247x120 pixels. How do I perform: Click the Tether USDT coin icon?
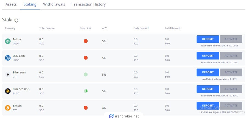tap(8, 41)
